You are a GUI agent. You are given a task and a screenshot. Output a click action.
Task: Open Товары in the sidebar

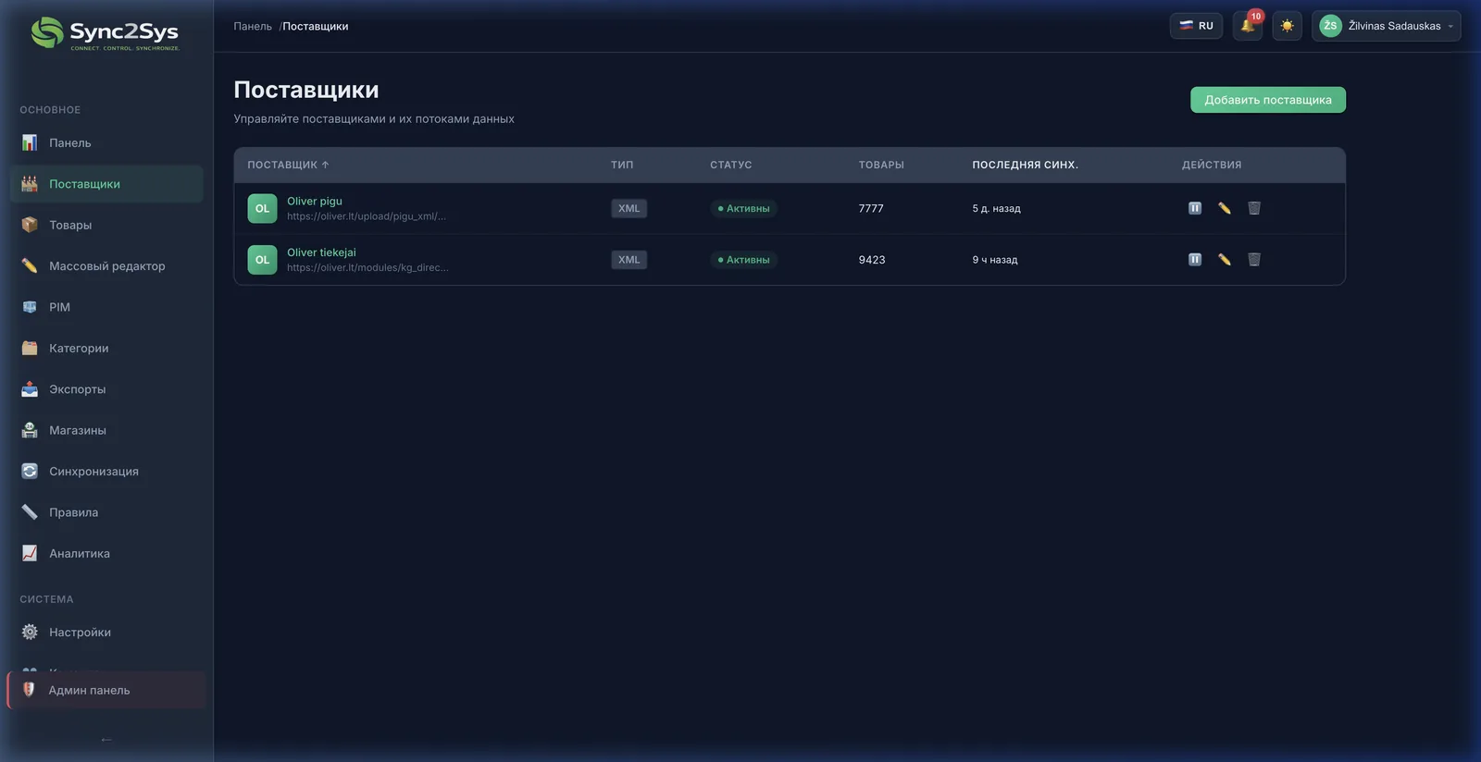106,225
